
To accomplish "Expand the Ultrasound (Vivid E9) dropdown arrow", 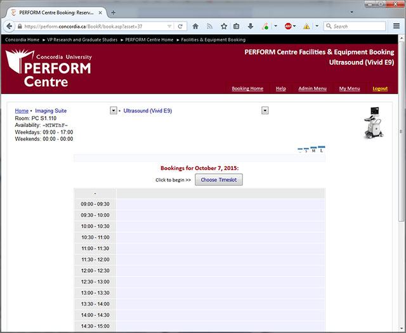I will pos(265,110).
